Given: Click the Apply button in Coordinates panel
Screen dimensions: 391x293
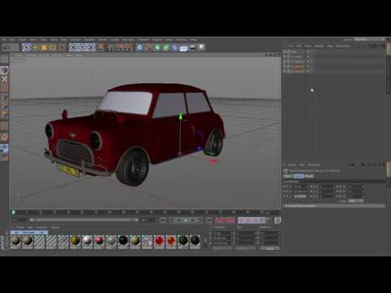Looking at the screenshot, I should click(270, 248).
